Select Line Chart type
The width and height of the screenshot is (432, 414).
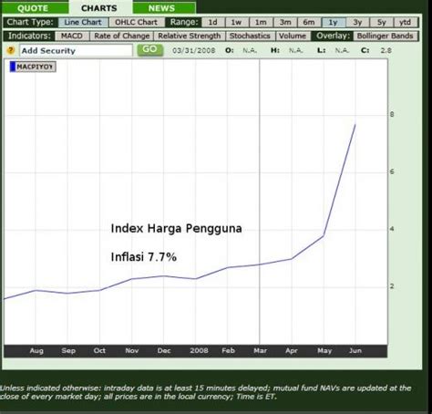coord(83,22)
